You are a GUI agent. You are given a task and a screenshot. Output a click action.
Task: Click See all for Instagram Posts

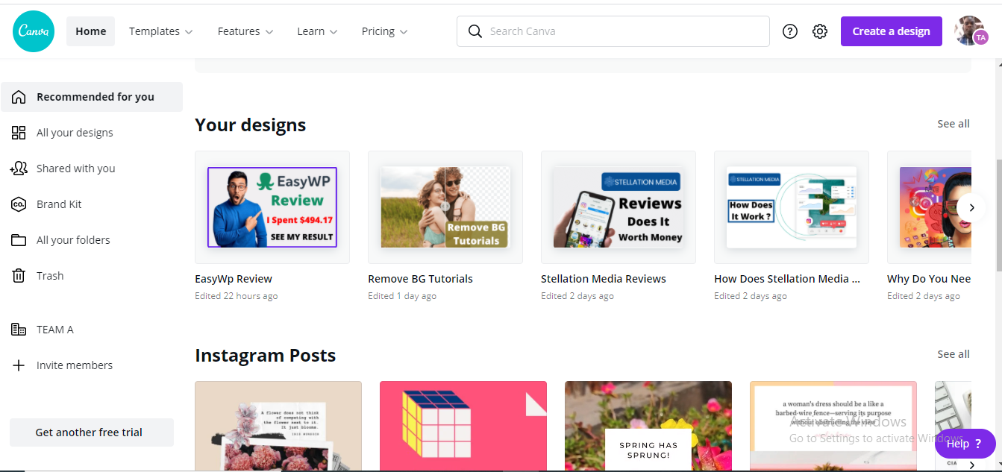click(x=954, y=354)
